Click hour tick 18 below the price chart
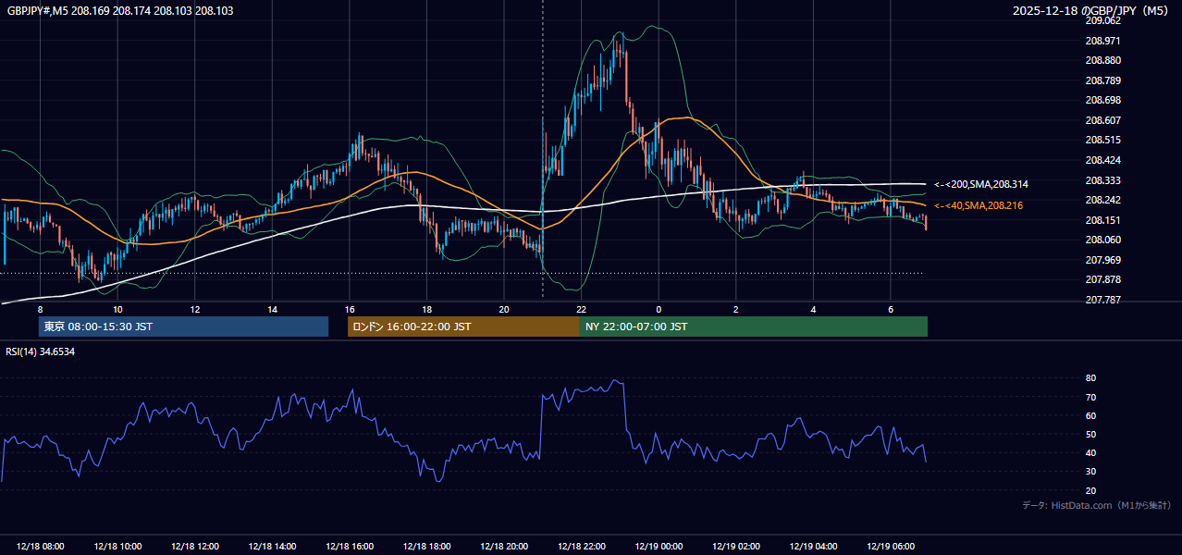Screen dimensions: 1182x555 [426, 309]
